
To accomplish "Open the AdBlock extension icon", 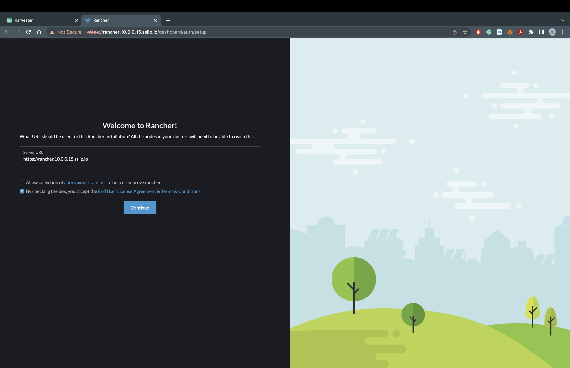I will point(478,32).
